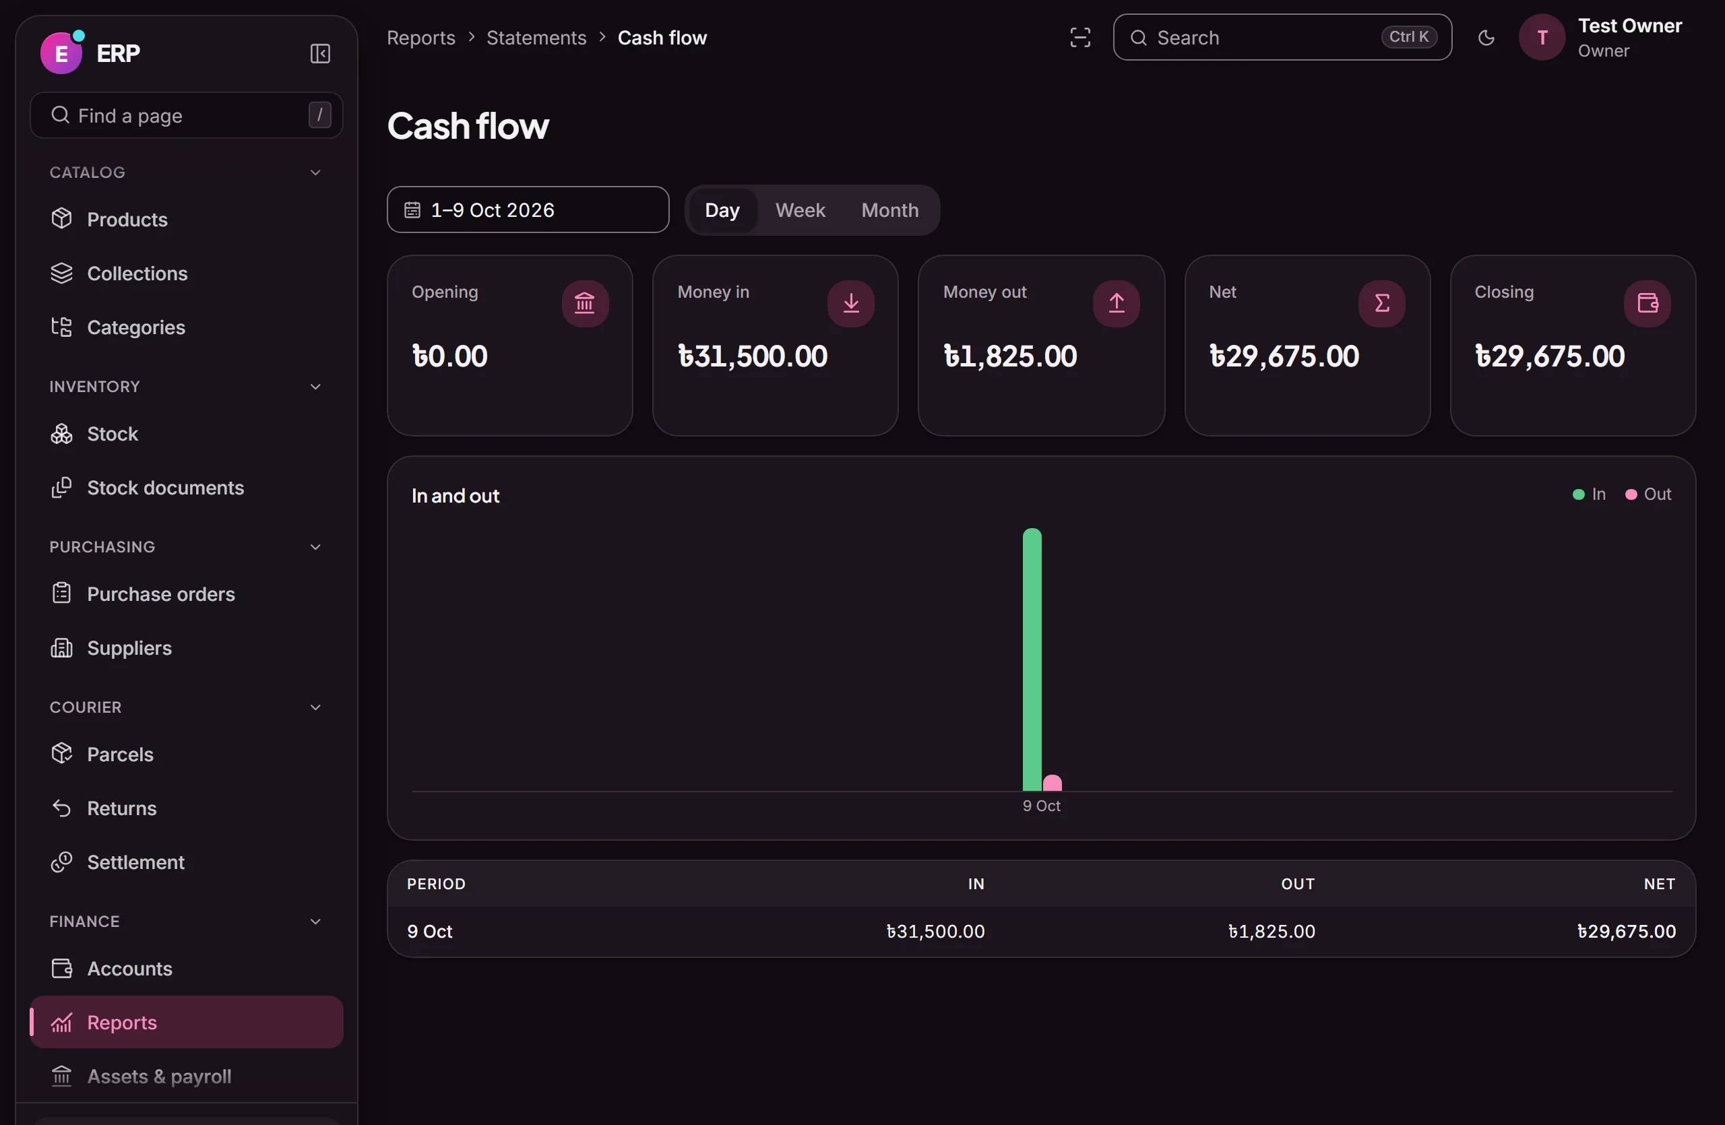The height and width of the screenshot is (1125, 1725).
Task: Open Test Owner profile menu
Action: point(1601,38)
